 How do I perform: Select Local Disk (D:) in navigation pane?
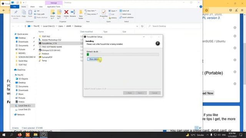coord(25,110)
